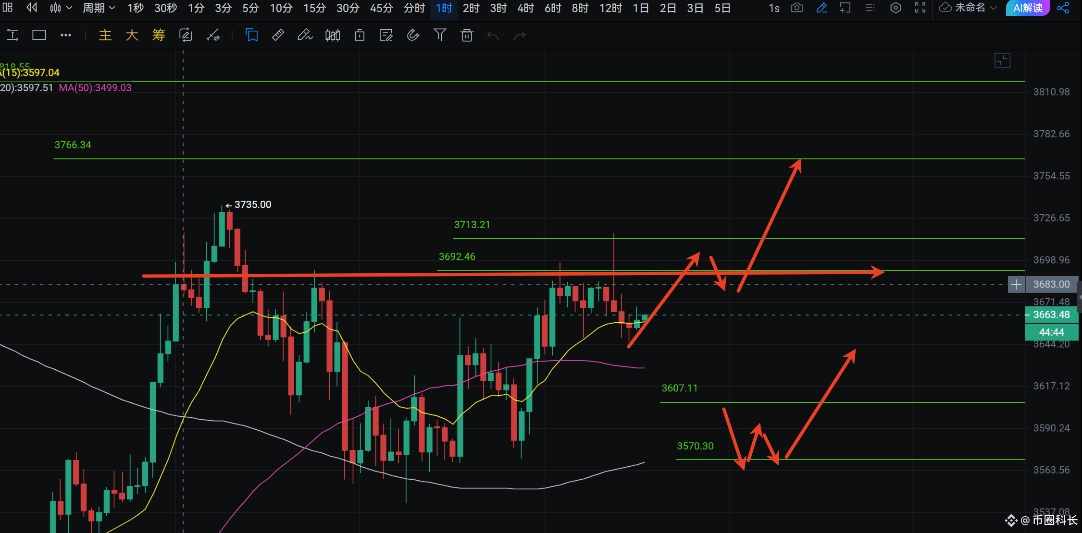Toggle the 主 indicator button

[x=105, y=35]
